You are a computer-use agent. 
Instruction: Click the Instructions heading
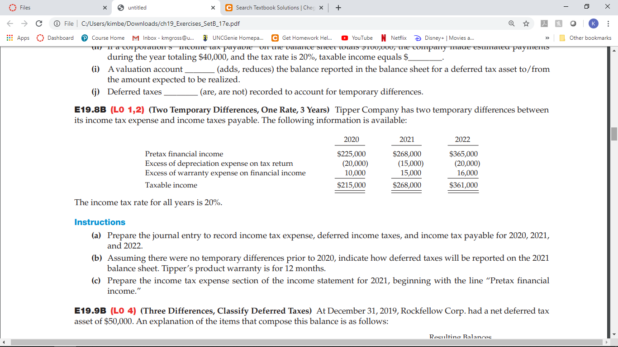coord(100,222)
